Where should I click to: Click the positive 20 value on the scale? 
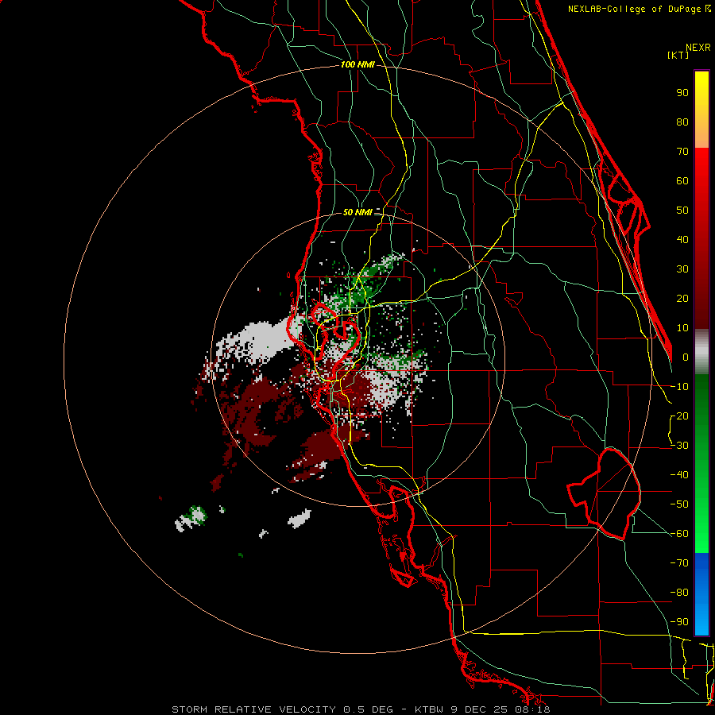tap(682, 298)
